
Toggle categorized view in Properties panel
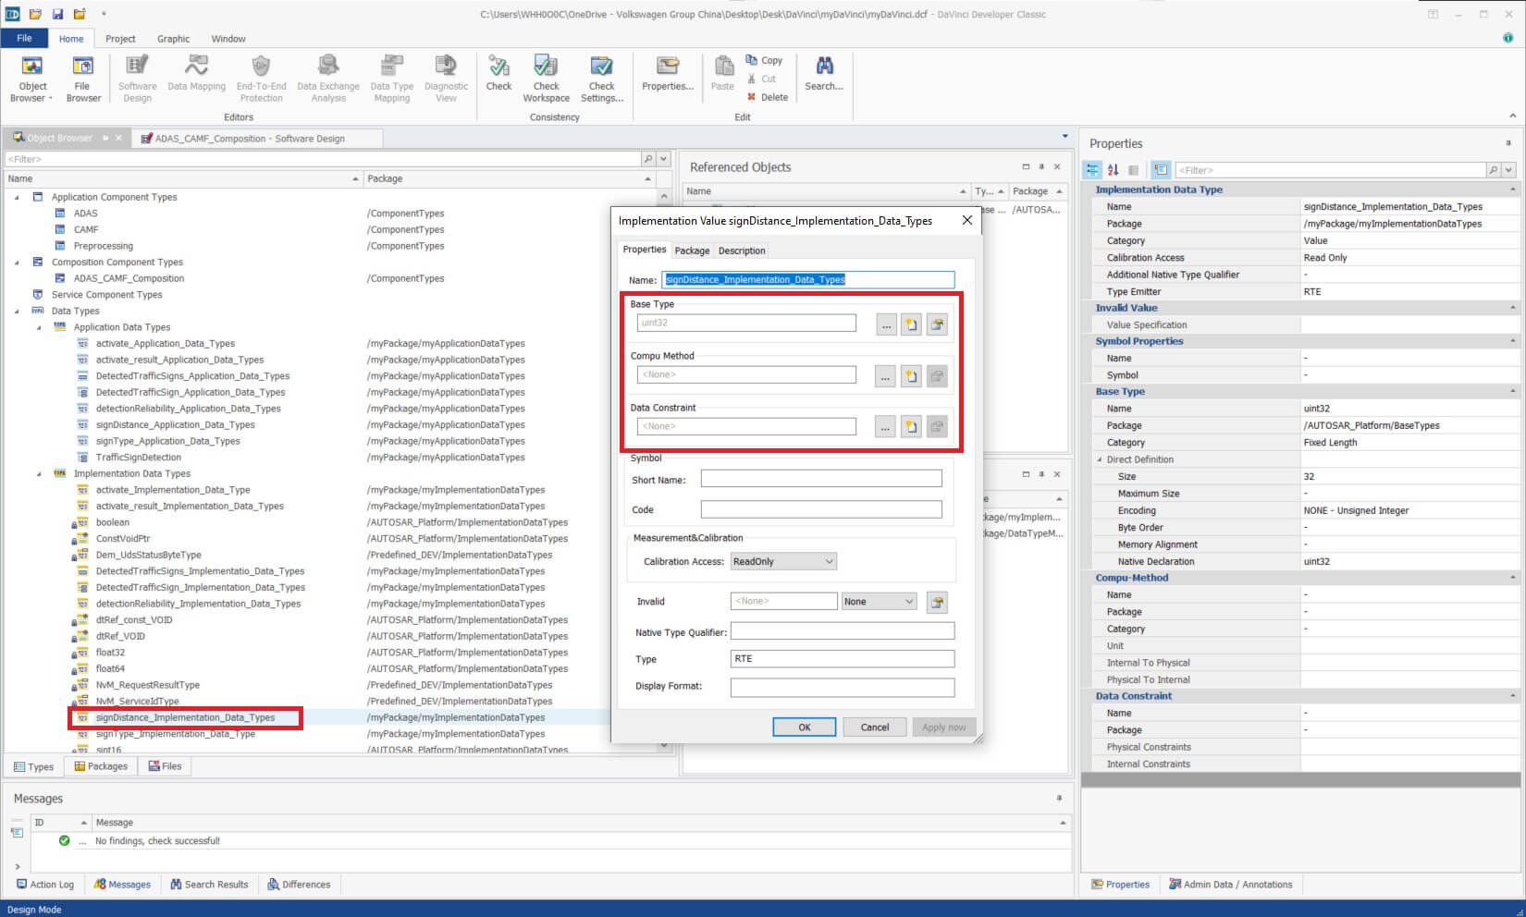coord(1092,170)
